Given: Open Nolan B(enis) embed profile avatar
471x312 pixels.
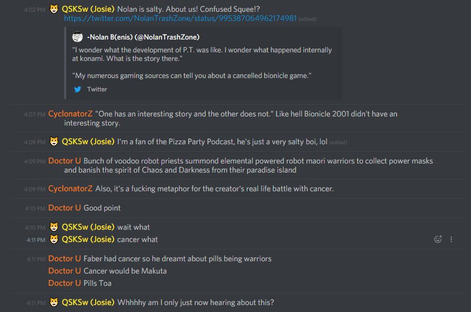Looking at the screenshot, I should point(78,37).
